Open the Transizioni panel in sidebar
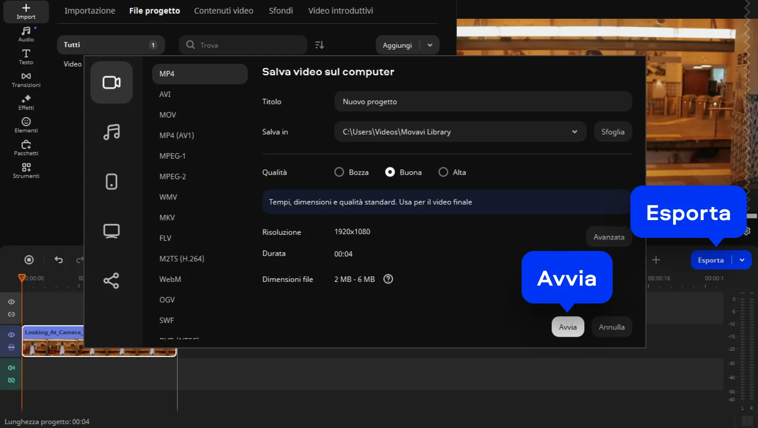Viewport: 758px width, 428px height. pos(26,80)
